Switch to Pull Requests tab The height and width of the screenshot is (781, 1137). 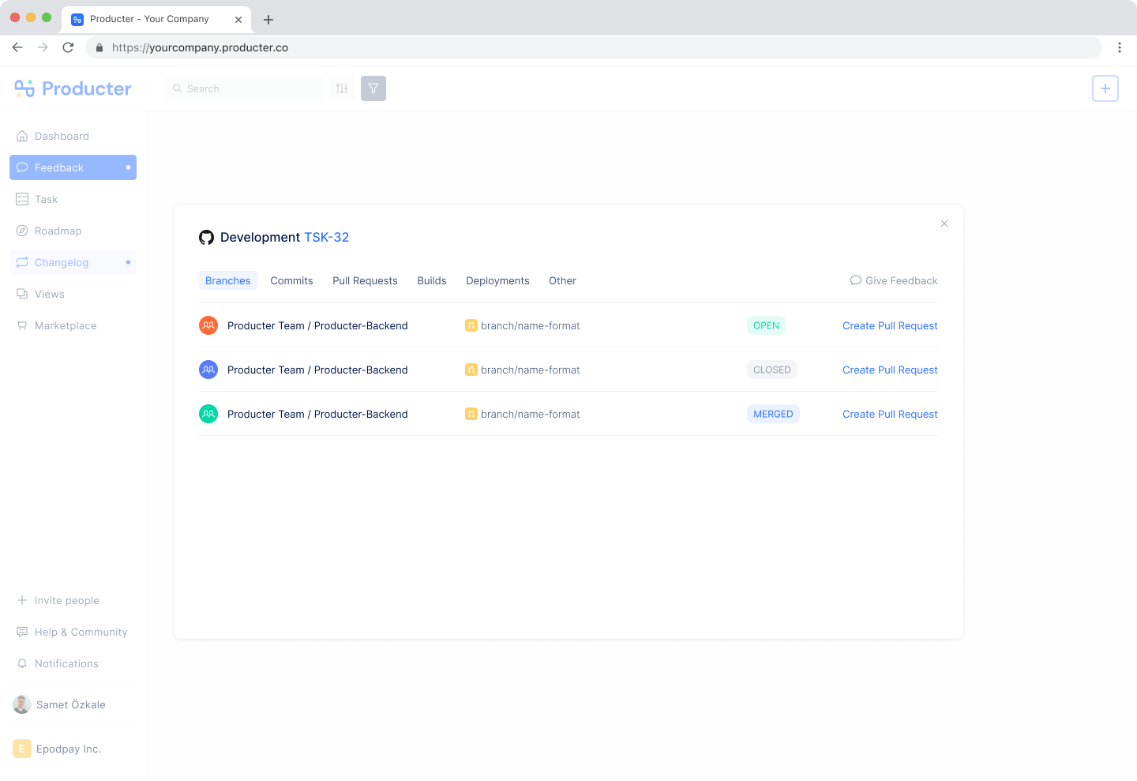[x=365, y=280]
